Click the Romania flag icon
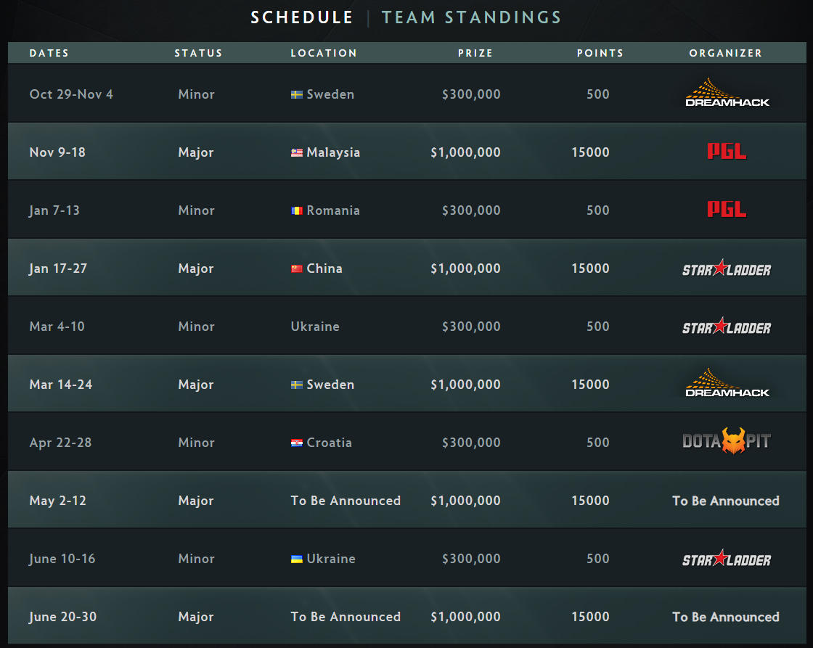The height and width of the screenshot is (648, 813). [297, 210]
